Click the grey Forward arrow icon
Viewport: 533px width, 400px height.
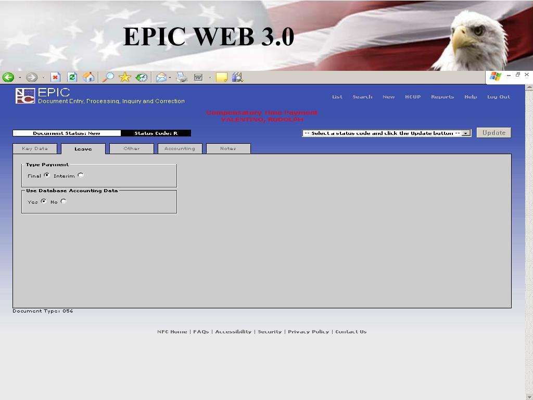pyautogui.click(x=32, y=77)
